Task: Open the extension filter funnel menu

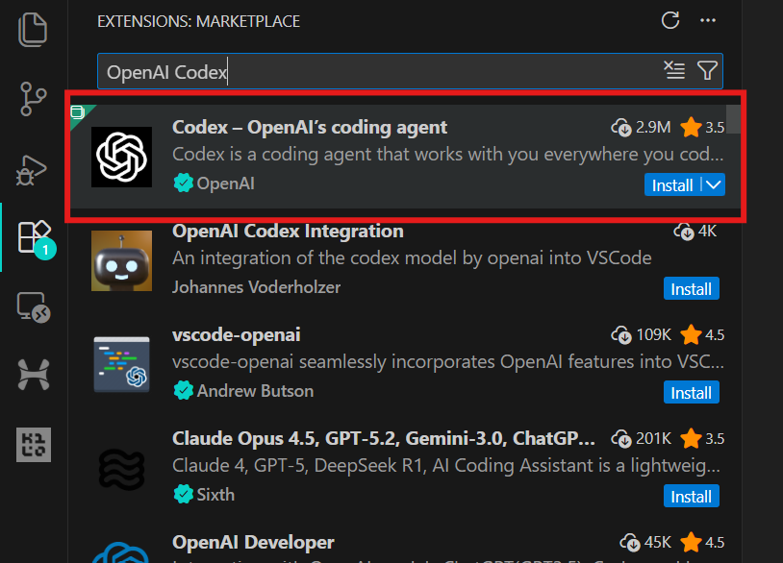Action: coord(707,70)
